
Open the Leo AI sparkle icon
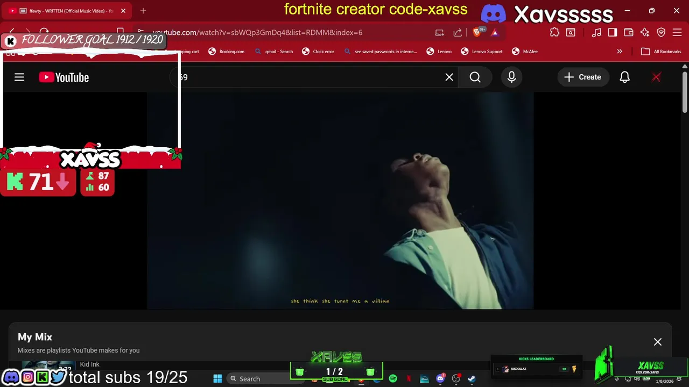[x=645, y=32]
